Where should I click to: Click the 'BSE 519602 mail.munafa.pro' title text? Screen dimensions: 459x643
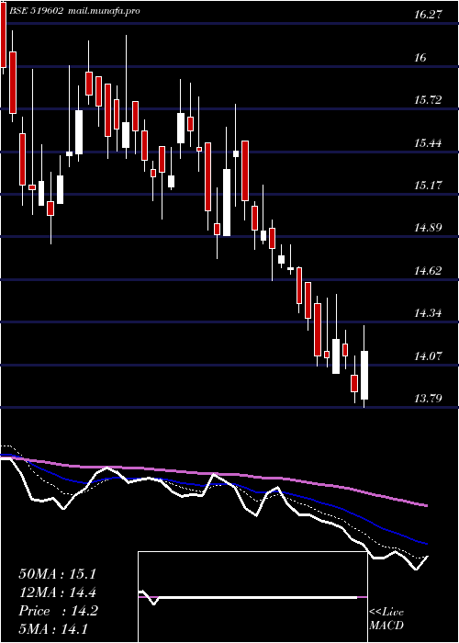click(x=74, y=11)
